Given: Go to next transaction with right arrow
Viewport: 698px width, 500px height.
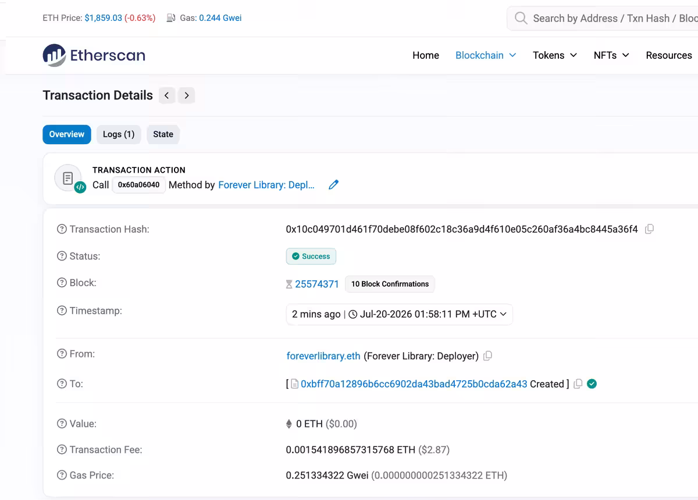Looking at the screenshot, I should pyautogui.click(x=186, y=95).
